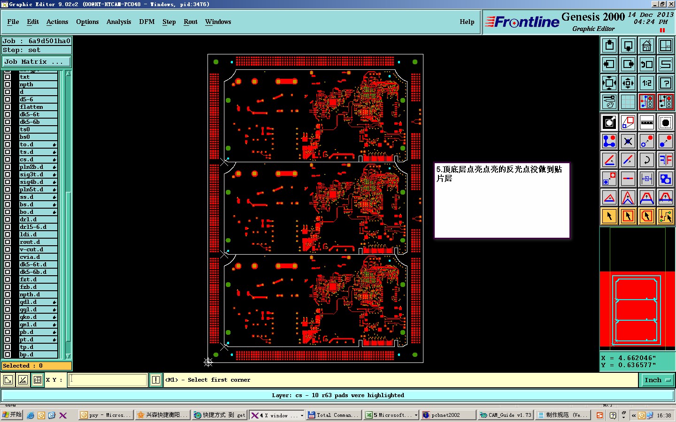Click the Home view icon

coord(647,45)
